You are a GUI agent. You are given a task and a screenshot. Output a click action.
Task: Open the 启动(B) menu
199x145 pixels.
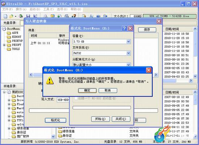(x=35, y=9)
